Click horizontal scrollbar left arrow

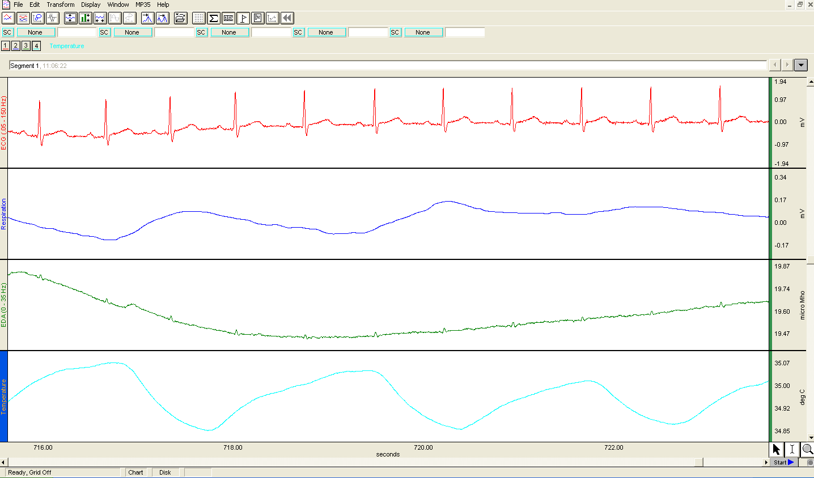click(3, 463)
